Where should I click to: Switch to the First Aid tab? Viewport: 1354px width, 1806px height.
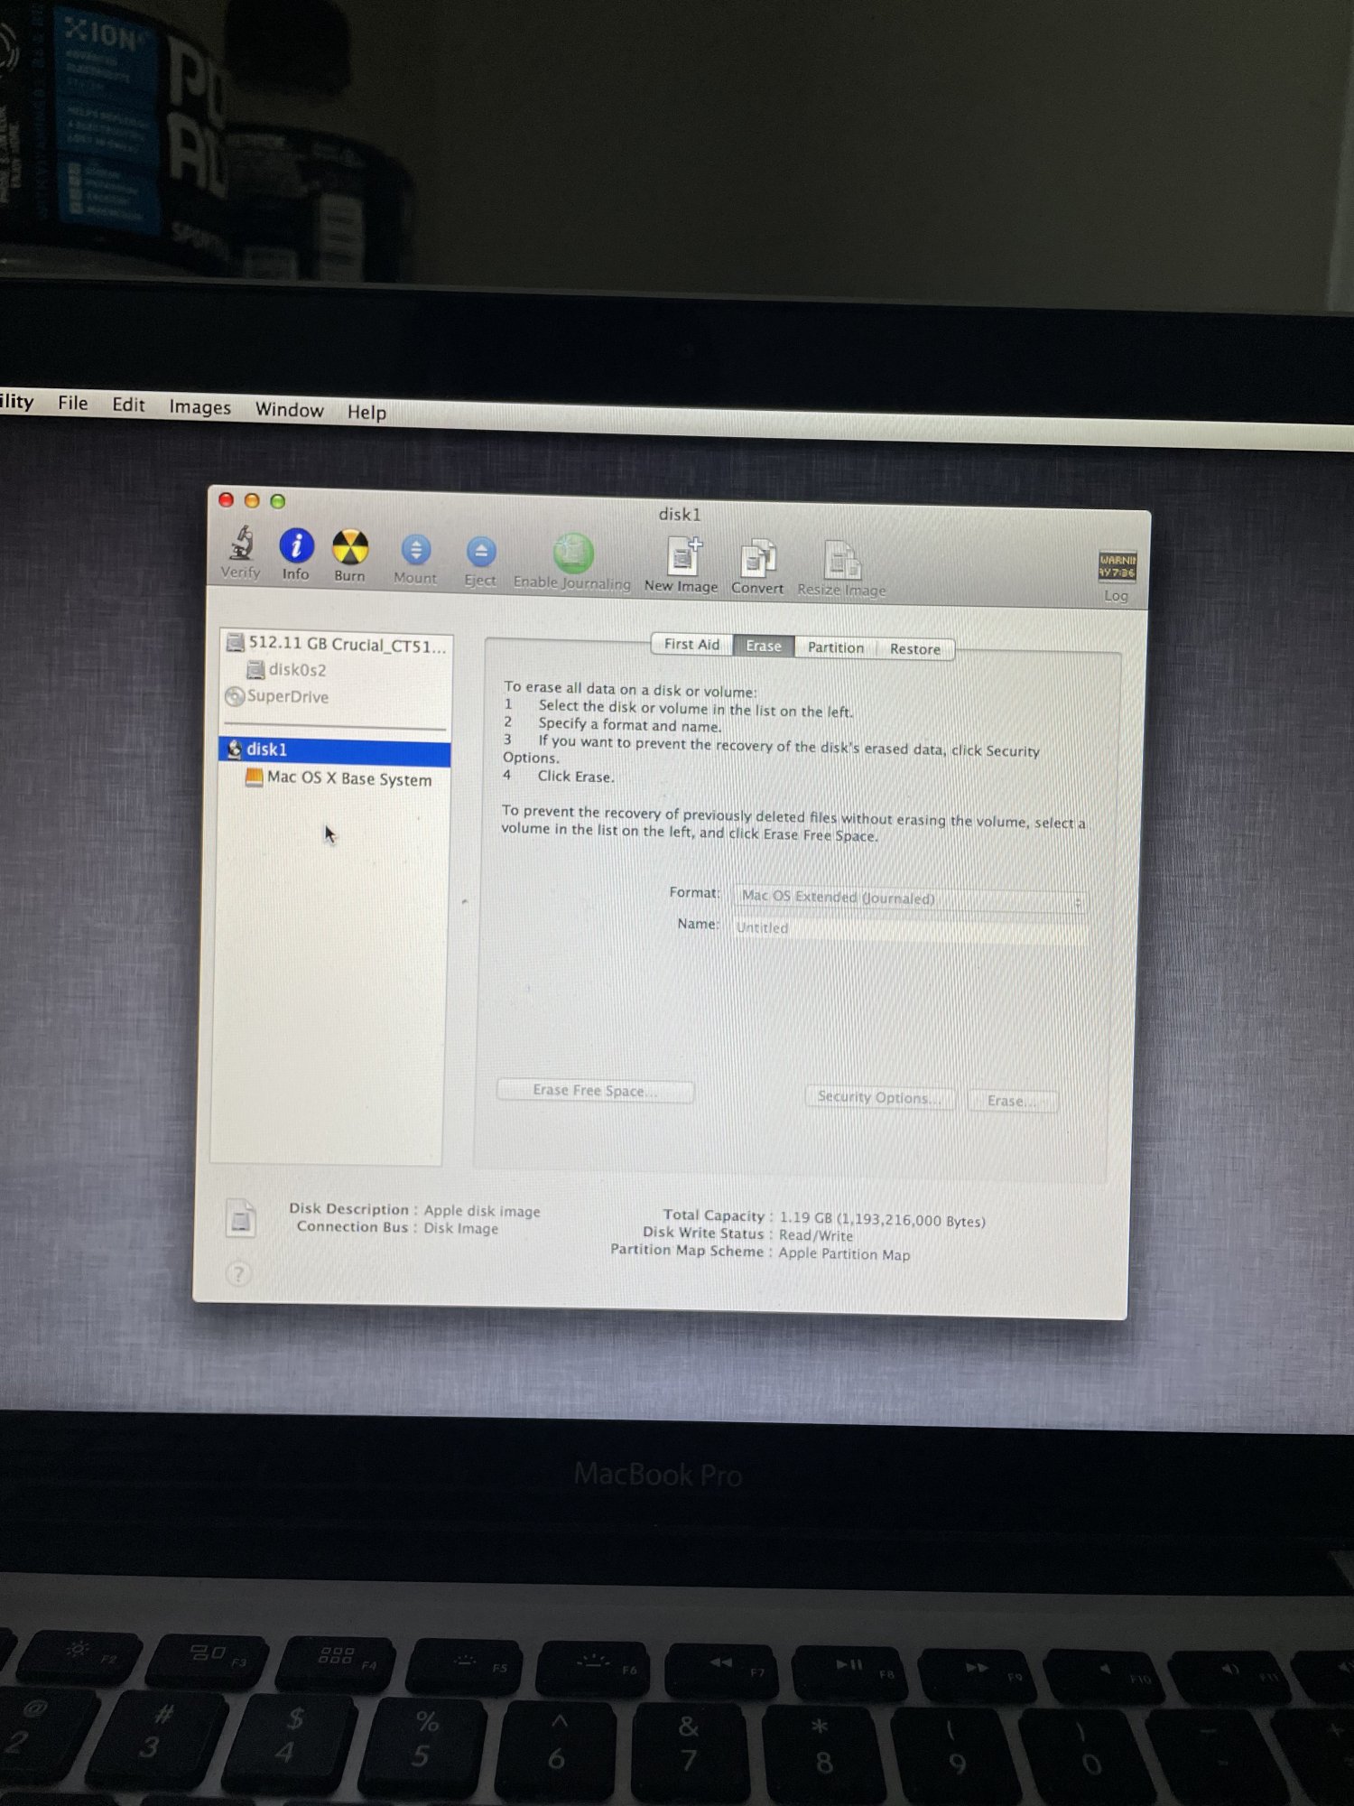coord(691,644)
